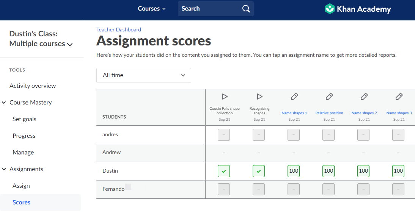Click Fernando's empty score for Name shapes 3
The height and width of the screenshot is (212, 415).
point(398,189)
